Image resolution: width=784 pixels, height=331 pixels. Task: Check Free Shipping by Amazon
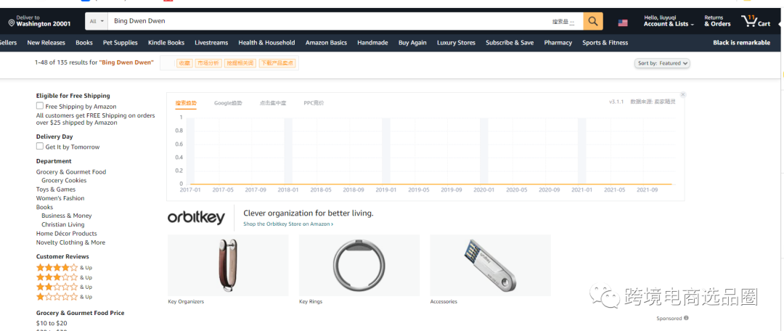click(x=39, y=106)
